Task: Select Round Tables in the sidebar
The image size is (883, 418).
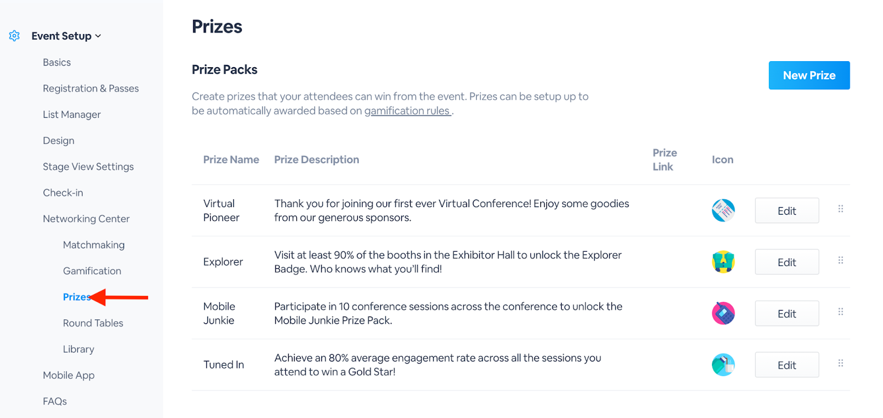Action: click(93, 323)
